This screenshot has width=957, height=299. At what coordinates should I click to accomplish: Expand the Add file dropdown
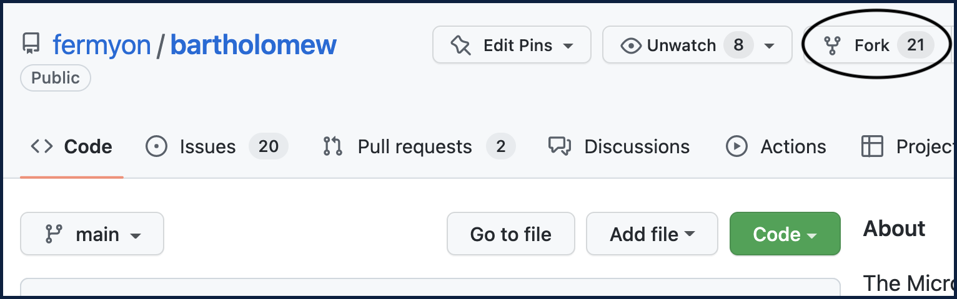[x=652, y=234]
